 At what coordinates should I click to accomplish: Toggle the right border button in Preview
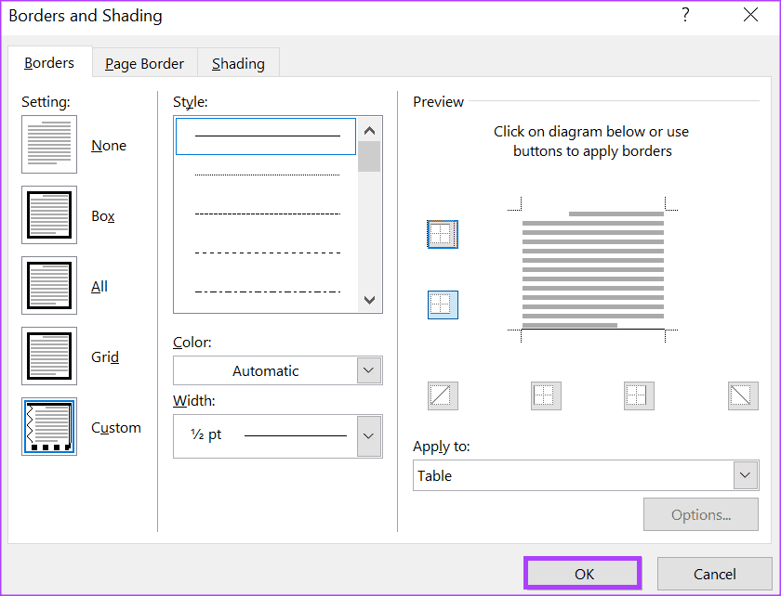pyautogui.click(x=639, y=395)
